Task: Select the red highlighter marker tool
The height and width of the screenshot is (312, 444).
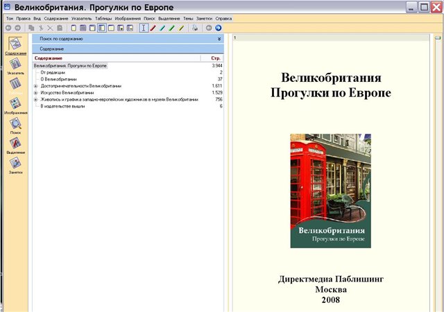Action: [x=153, y=28]
